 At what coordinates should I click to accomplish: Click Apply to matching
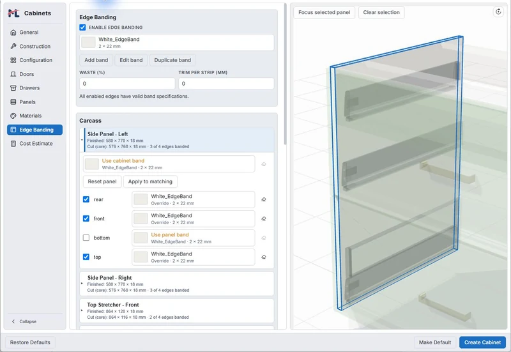click(150, 181)
